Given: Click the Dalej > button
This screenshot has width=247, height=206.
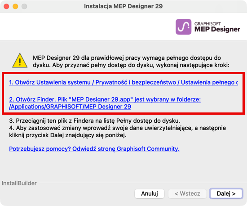Looking at the screenshot, I should click(x=226, y=193).
